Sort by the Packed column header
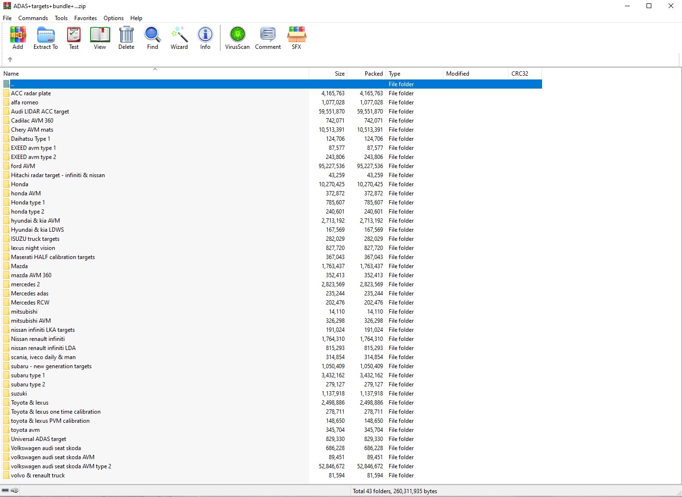Screen dimensions: 682x497 [367, 74]
